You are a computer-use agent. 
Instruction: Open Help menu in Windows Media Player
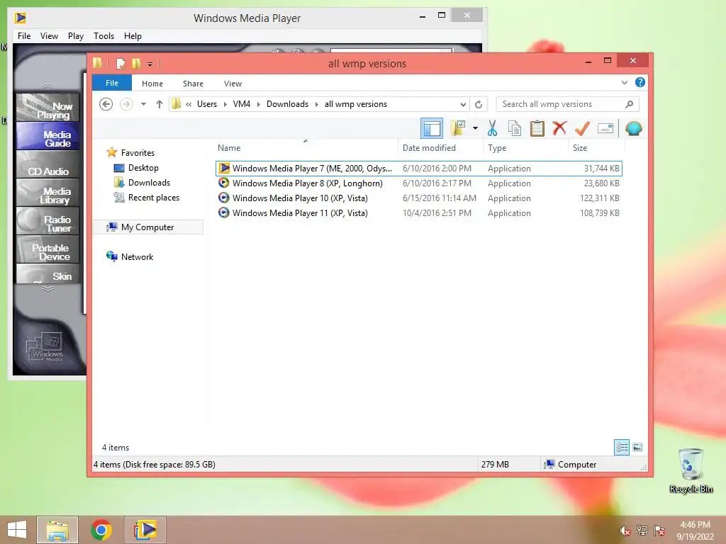point(133,36)
